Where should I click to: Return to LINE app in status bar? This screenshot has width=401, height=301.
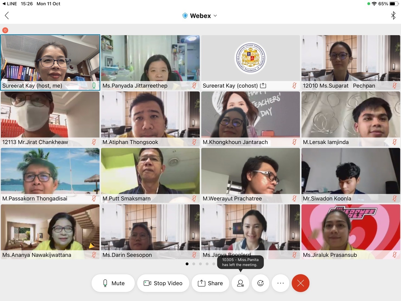[x=9, y=4]
